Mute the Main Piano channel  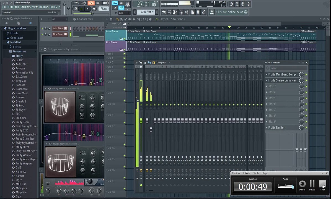point(42,28)
